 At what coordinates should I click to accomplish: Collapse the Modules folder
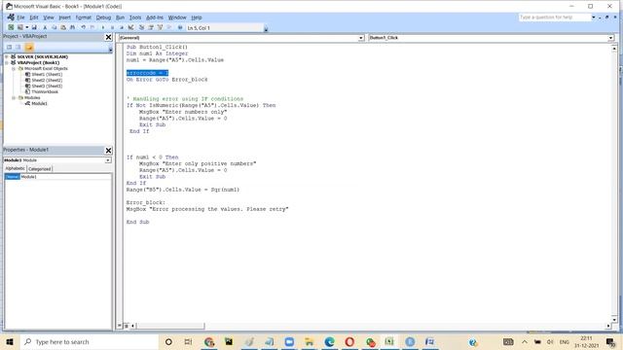tap(14, 97)
